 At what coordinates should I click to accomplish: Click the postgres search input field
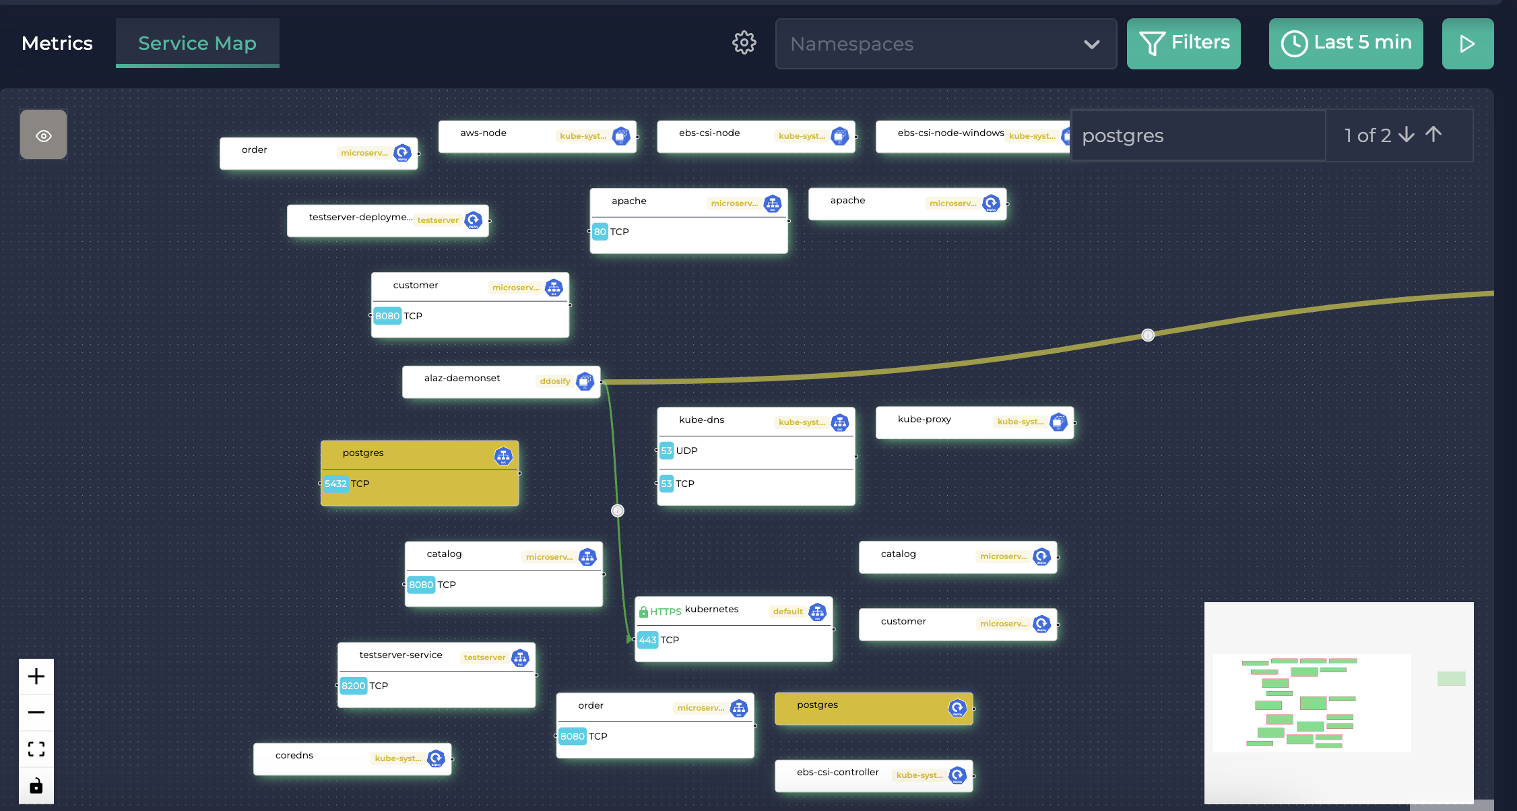click(x=1198, y=135)
